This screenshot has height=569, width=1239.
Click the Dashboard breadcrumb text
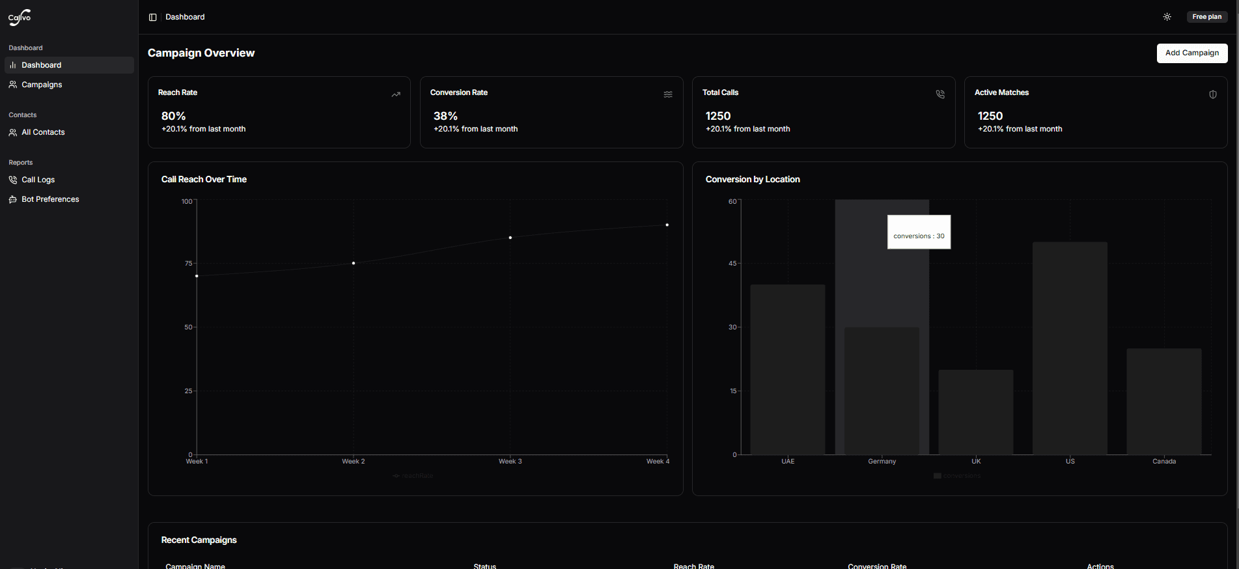185,17
